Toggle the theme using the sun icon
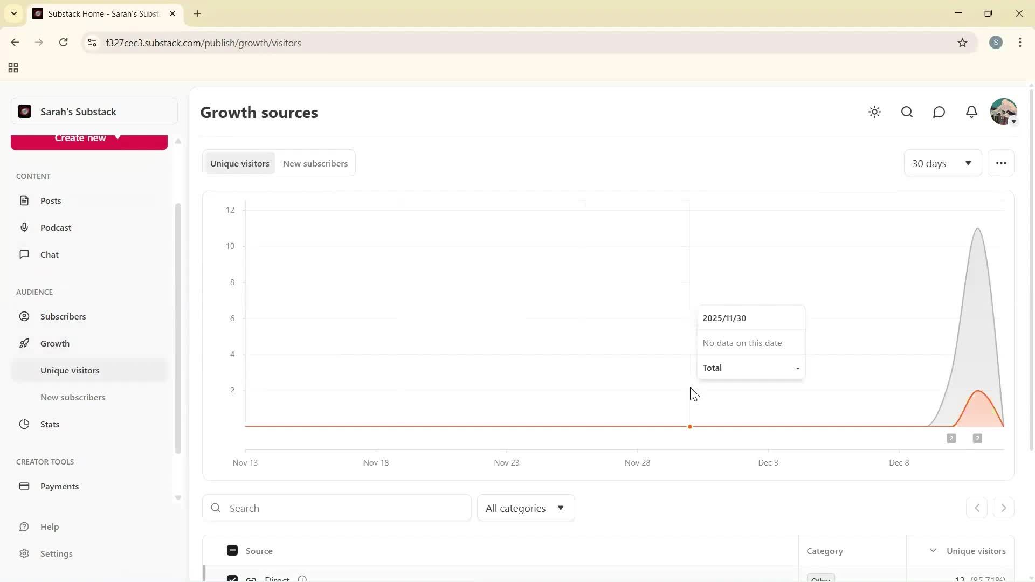The height and width of the screenshot is (582, 1035). [874, 112]
